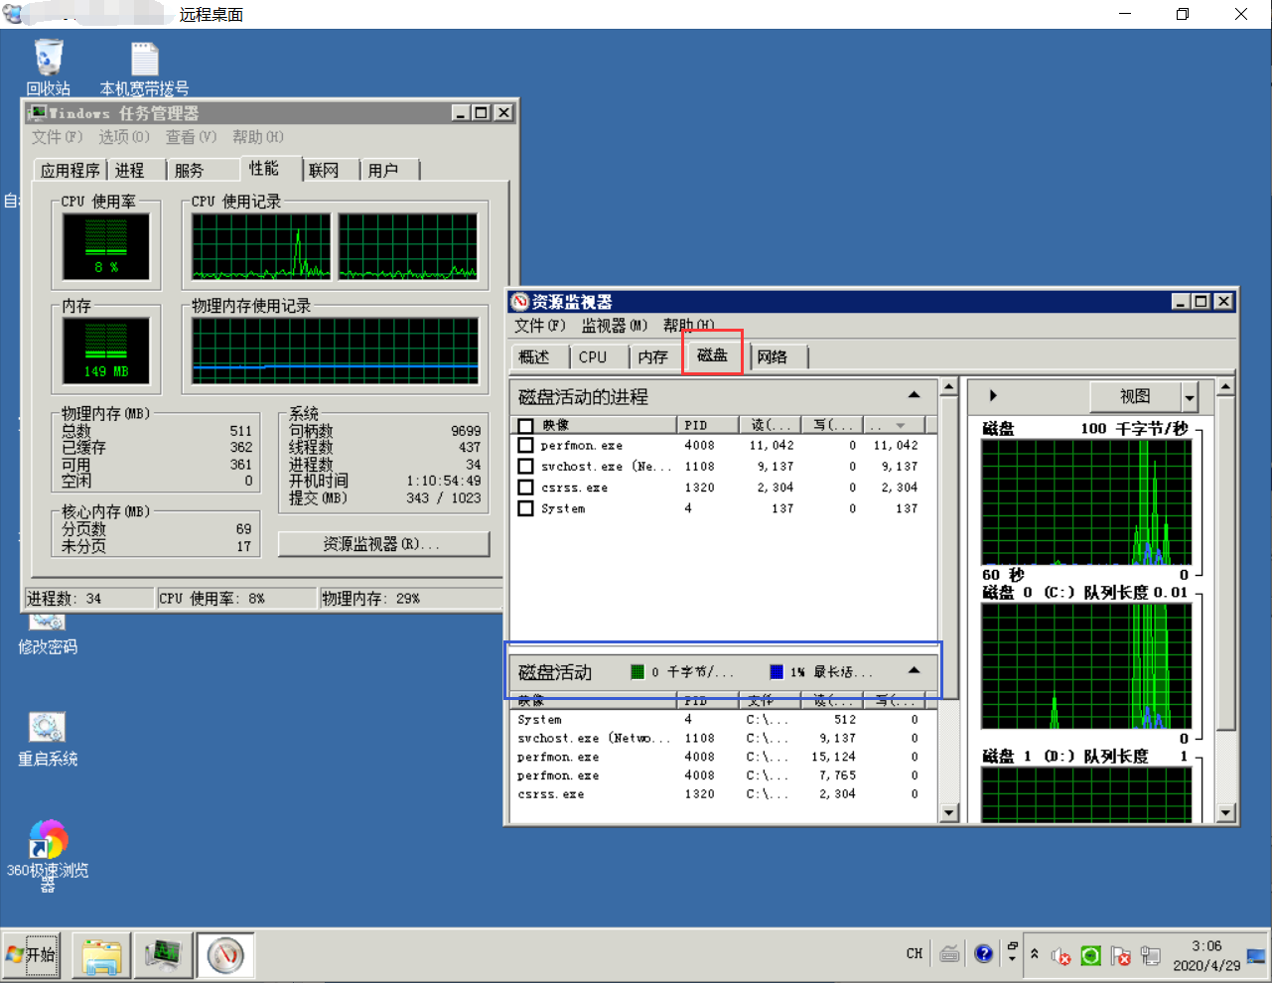The width and height of the screenshot is (1272, 983).
Task: Click the blue help icon on the language bar
Action: coord(984,954)
